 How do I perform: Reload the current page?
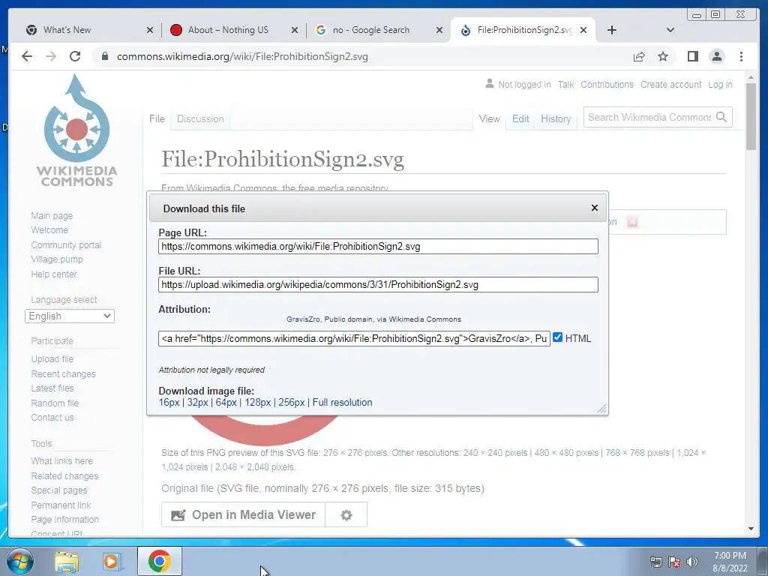(75, 56)
